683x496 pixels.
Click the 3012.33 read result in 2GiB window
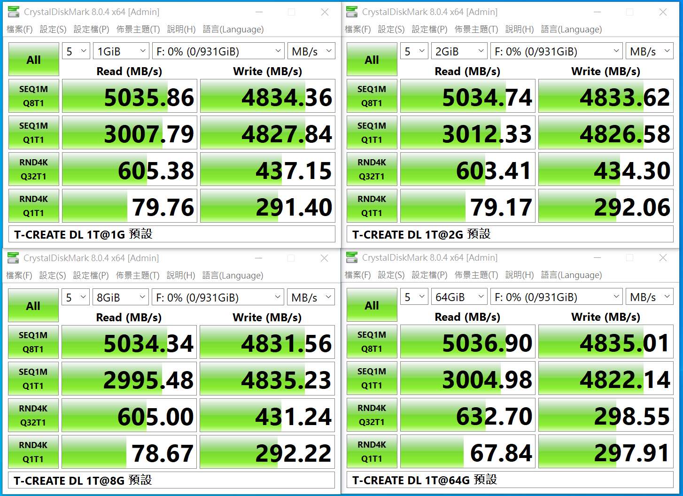coord(468,133)
